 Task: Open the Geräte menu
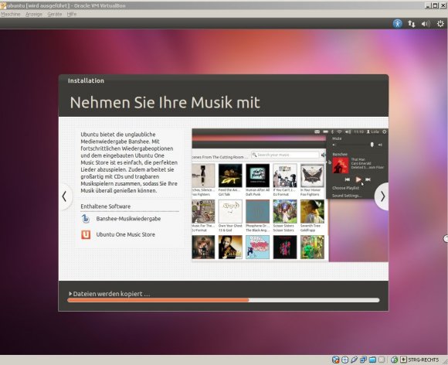coord(55,14)
